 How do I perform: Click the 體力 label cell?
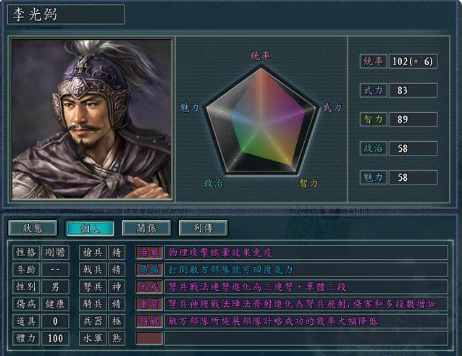coord(26,338)
